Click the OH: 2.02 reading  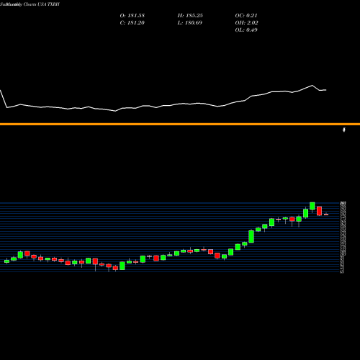246,23
